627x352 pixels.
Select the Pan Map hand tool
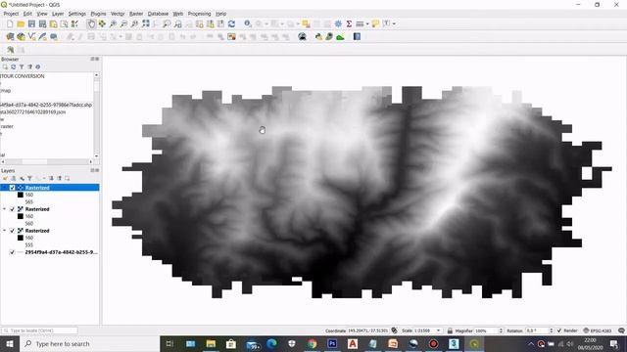click(91, 23)
